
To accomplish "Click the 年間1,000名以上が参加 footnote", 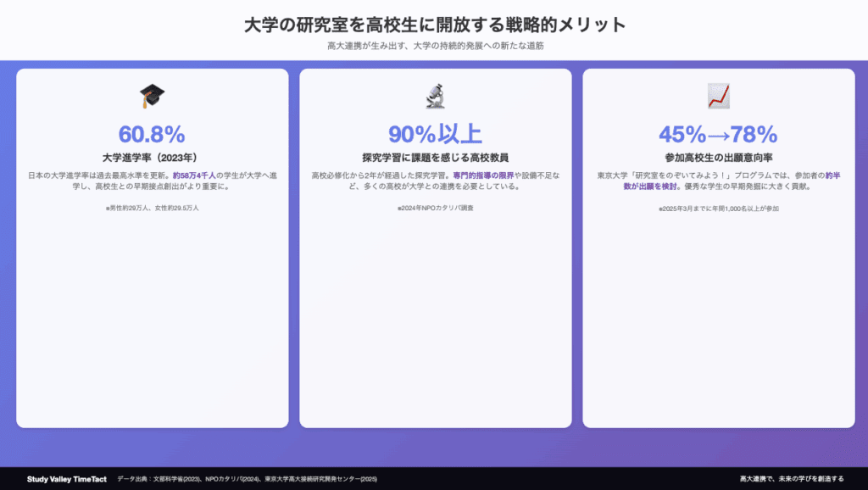I will pos(718,208).
